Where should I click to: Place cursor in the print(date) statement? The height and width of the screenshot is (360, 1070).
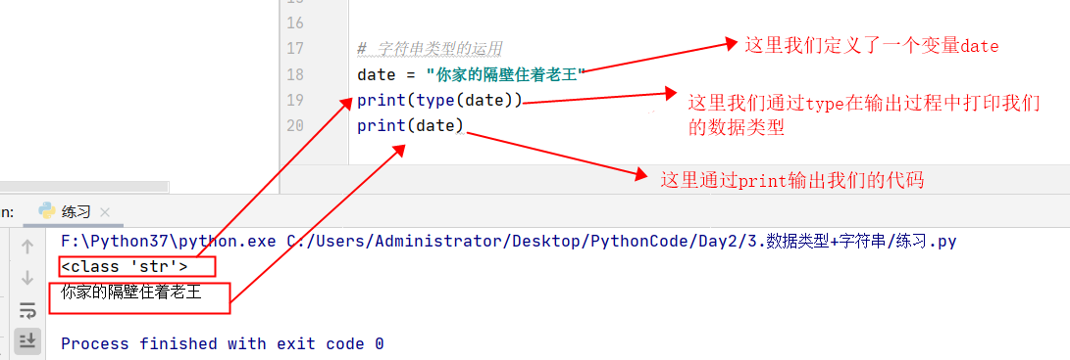coord(410,126)
